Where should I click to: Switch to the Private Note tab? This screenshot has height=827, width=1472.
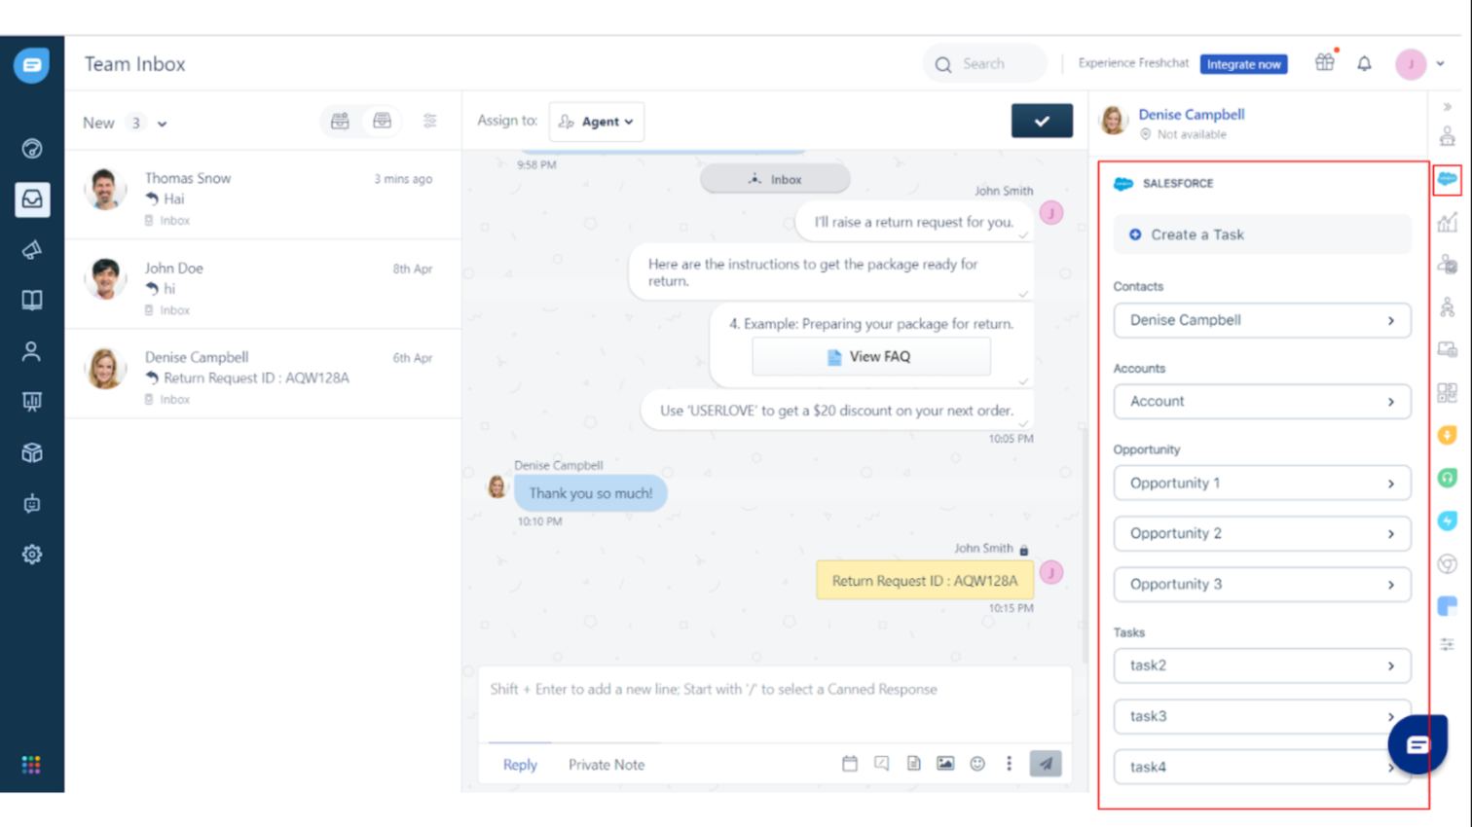[606, 765]
